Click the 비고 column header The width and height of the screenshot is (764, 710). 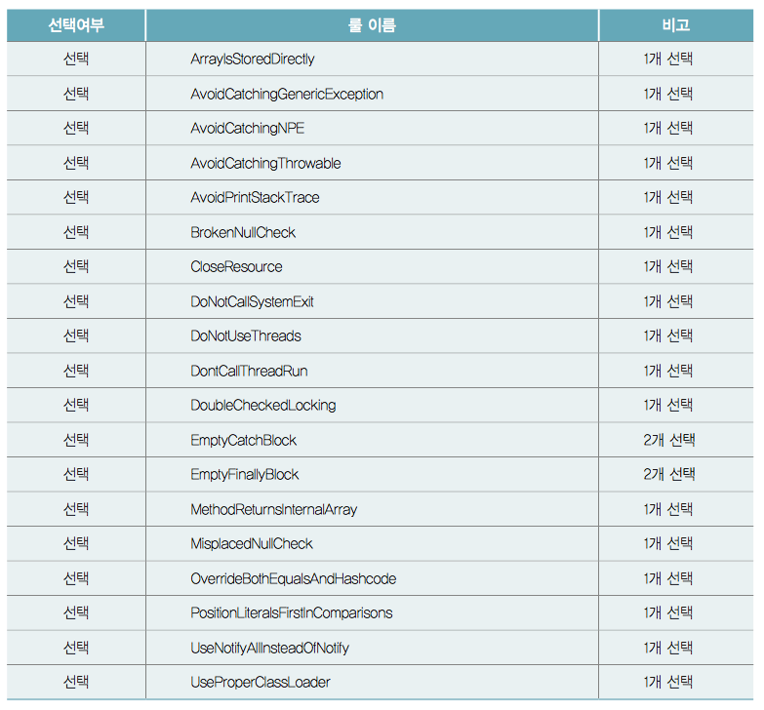[676, 24]
